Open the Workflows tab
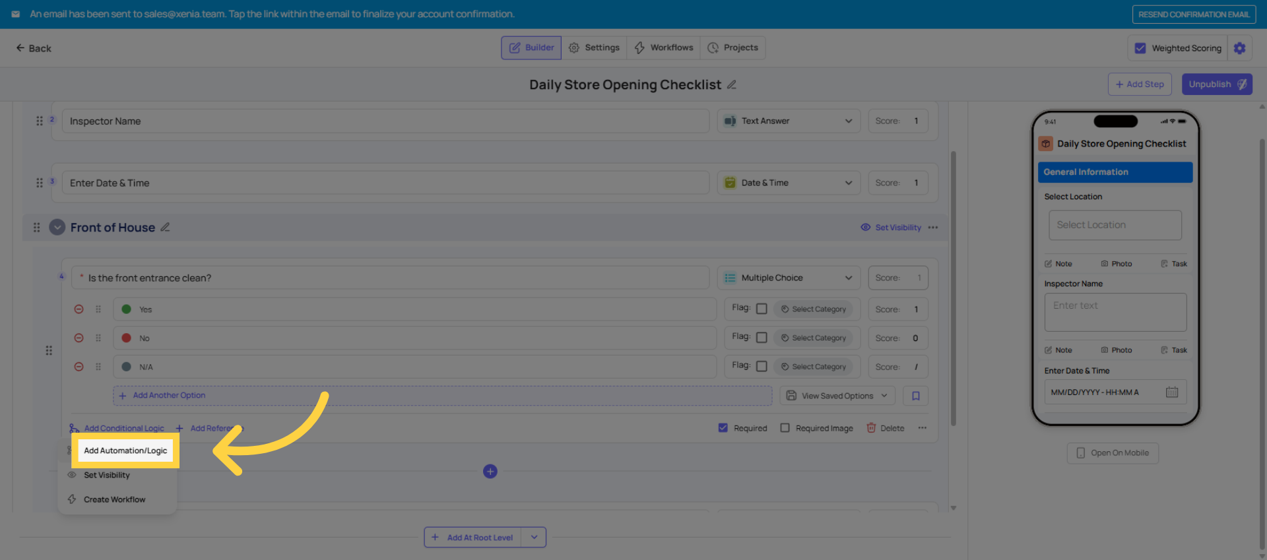This screenshot has width=1267, height=560. (663, 47)
